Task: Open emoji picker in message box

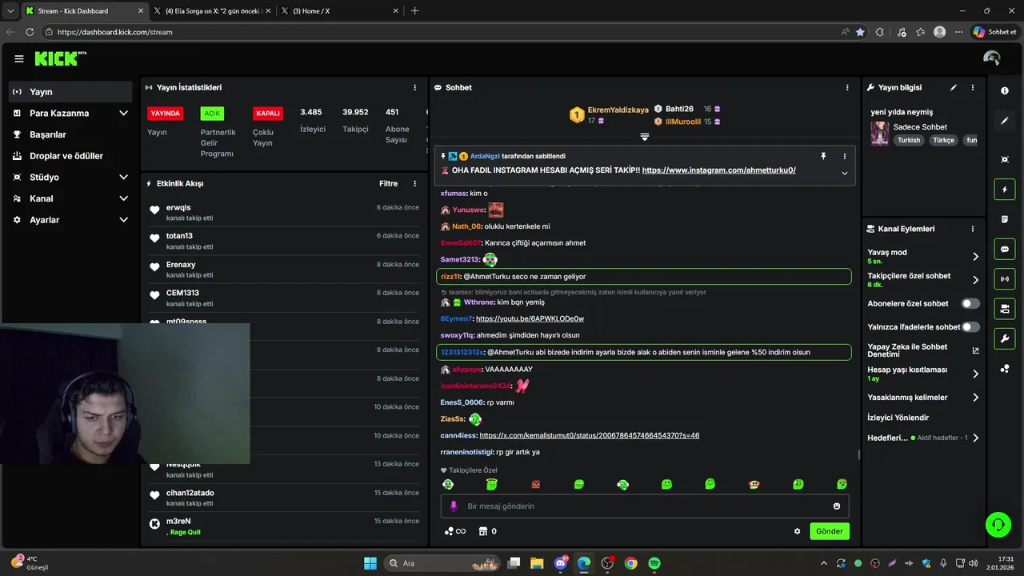Action: point(837,506)
